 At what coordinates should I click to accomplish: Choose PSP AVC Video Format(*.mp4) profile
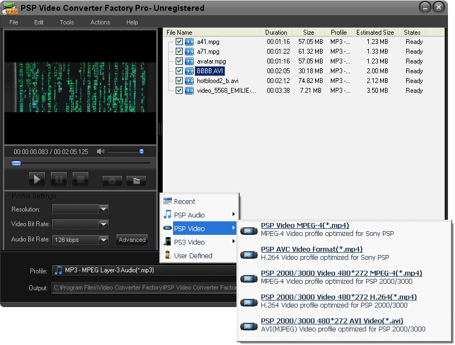click(x=311, y=249)
